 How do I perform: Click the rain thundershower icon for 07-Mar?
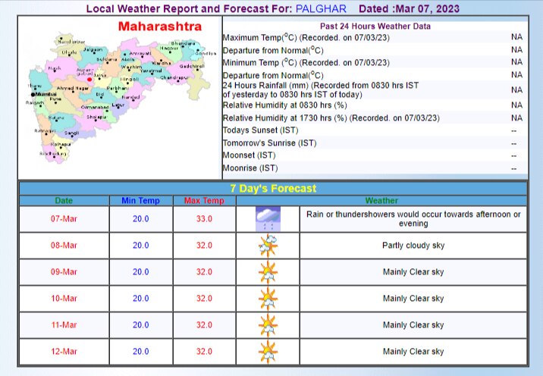(268, 219)
